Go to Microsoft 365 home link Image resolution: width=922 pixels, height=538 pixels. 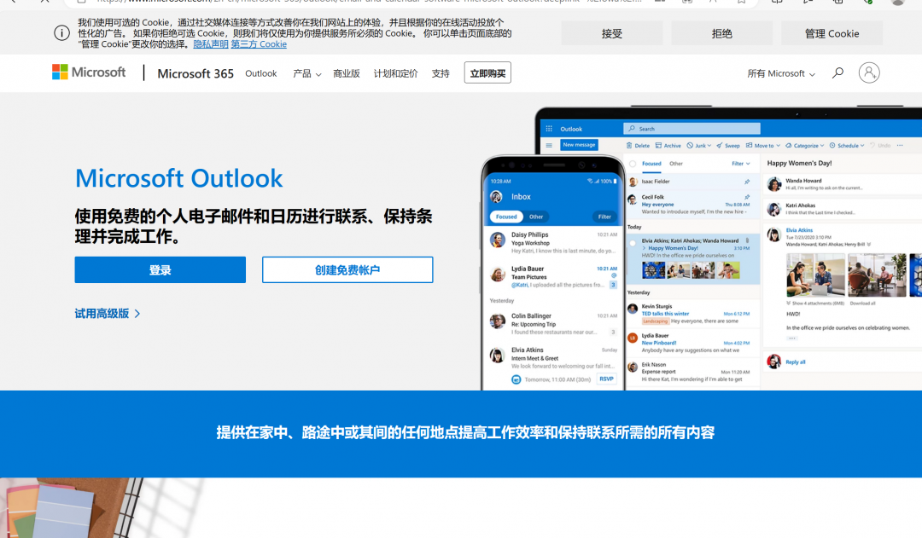click(195, 73)
